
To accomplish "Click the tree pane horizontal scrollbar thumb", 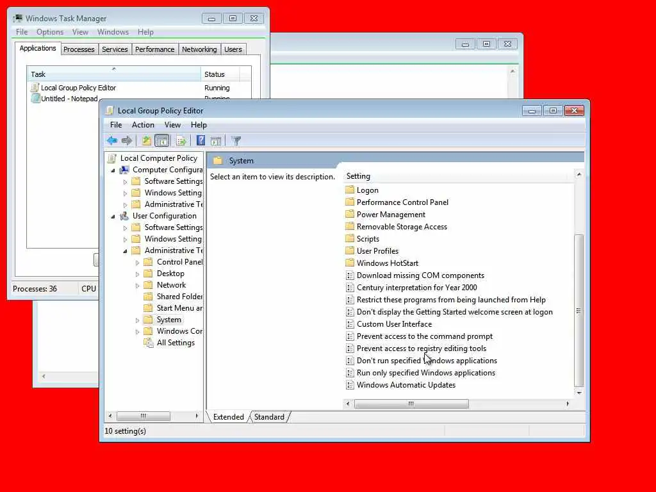I will [x=143, y=416].
